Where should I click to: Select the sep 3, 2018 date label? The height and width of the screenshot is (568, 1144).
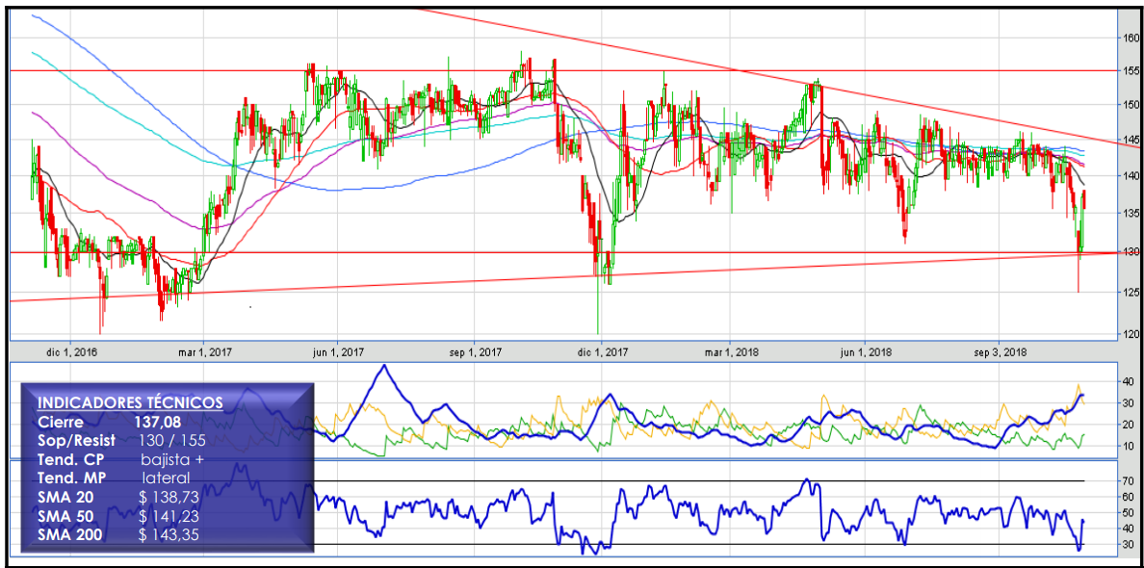point(1000,353)
